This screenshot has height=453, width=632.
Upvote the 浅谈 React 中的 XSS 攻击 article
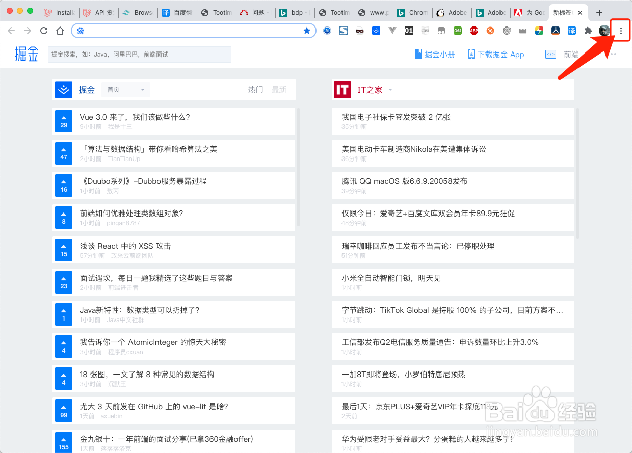(64, 250)
